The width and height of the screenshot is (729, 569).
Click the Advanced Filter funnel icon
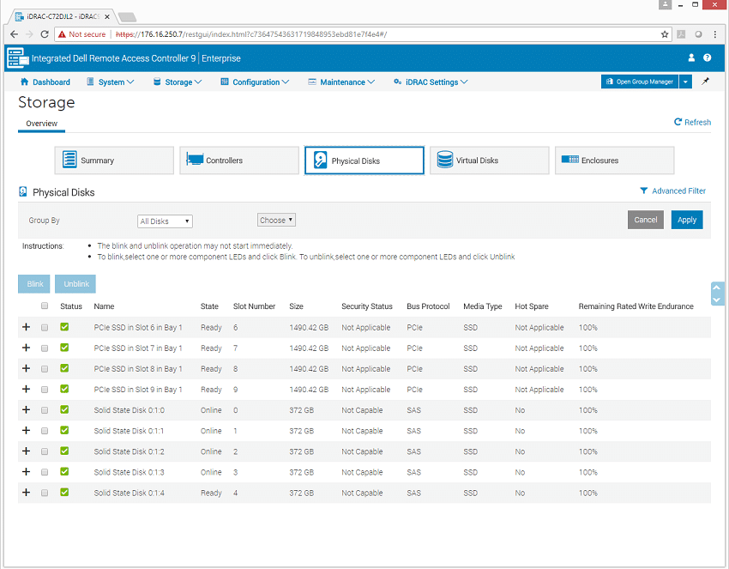pyautogui.click(x=643, y=191)
